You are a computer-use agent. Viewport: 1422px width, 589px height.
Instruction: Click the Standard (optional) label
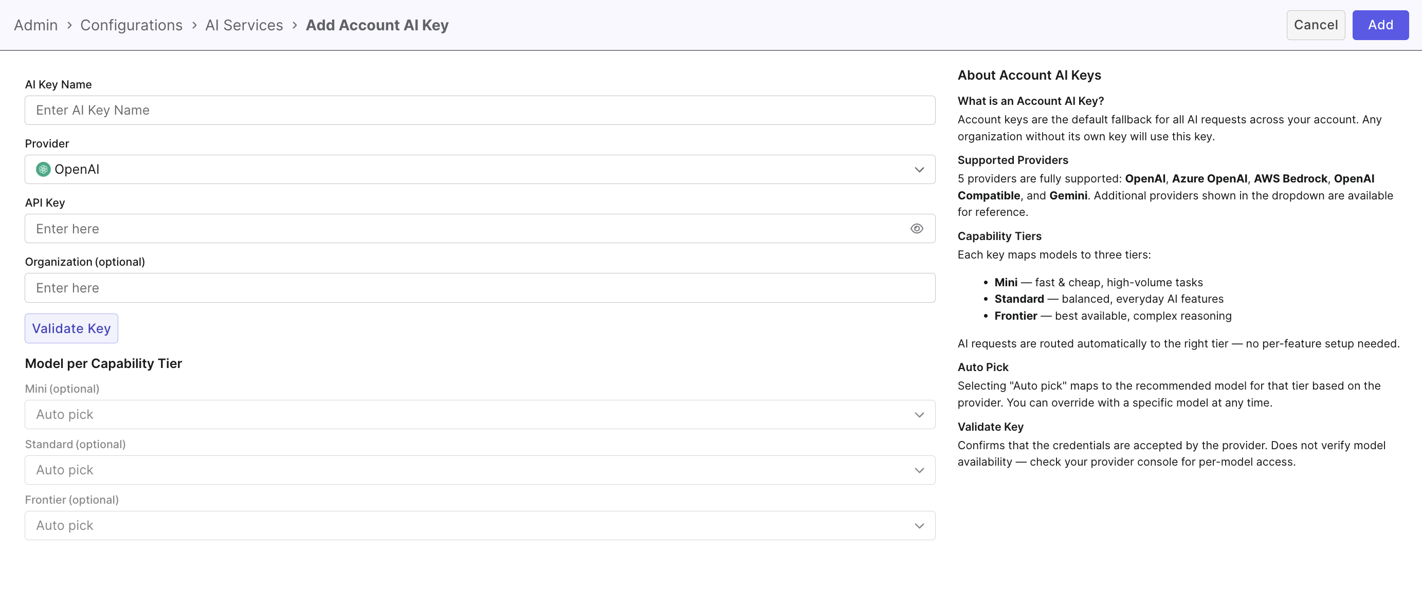pos(75,445)
